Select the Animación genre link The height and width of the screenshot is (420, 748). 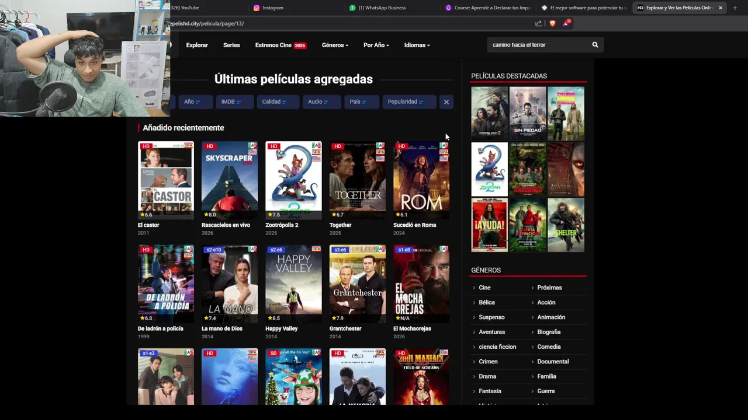pos(551,317)
